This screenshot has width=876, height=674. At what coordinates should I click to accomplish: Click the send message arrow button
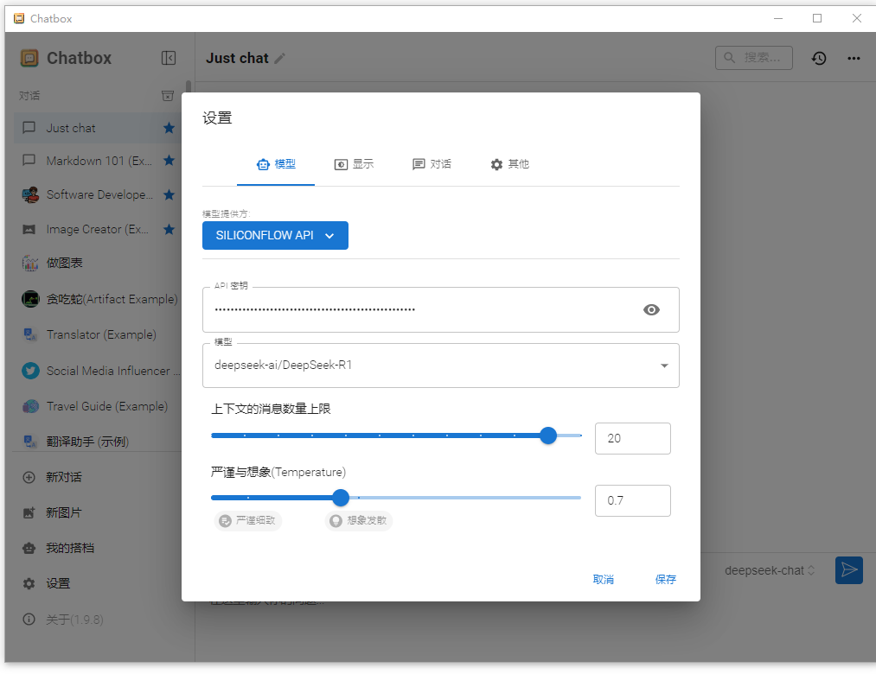pyautogui.click(x=849, y=570)
